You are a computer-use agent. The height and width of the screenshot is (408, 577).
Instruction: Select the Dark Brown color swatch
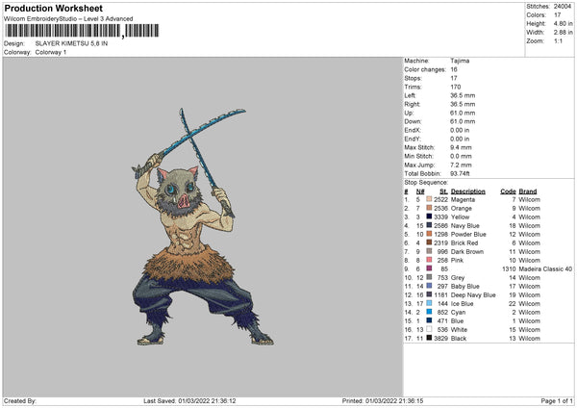429,251
